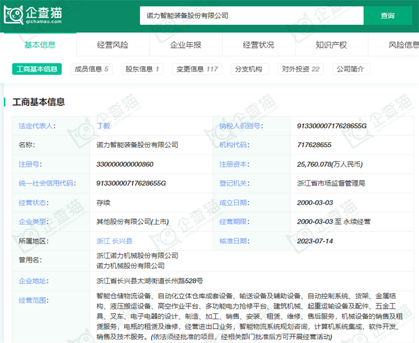Click taxpayer ID value 91330000717628655G
Viewport: 419px width, 343px height.
point(332,126)
